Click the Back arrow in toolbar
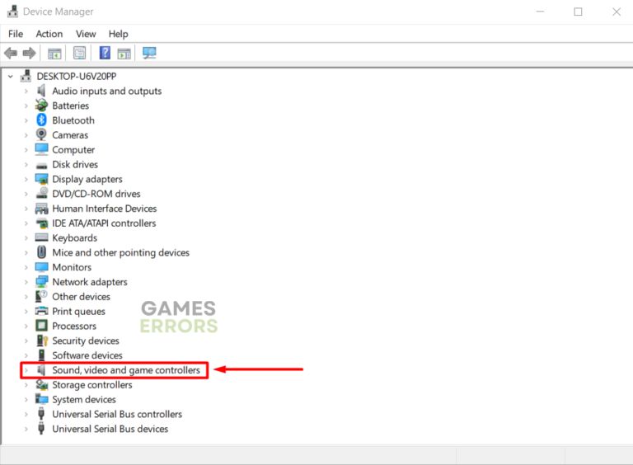This screenshot has width=633, height=465. (x=11, y=54)
